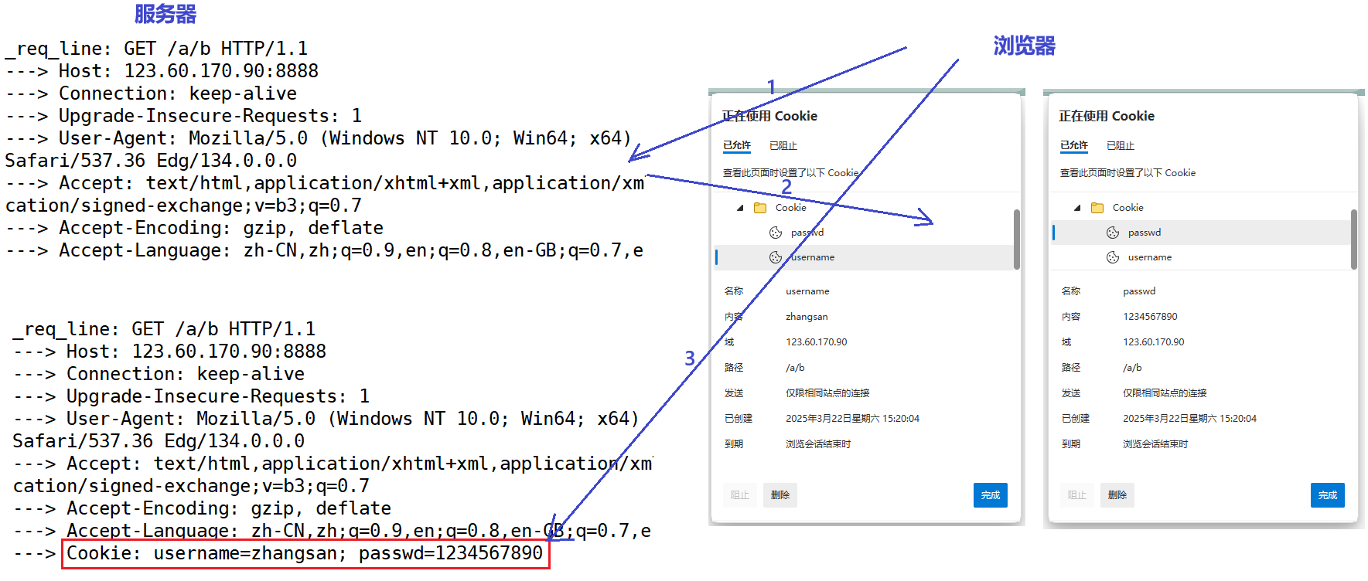Switch to 已允许 tab in right dialog
Viewport: 1368px width, 581px height.
pos(1074,145)
